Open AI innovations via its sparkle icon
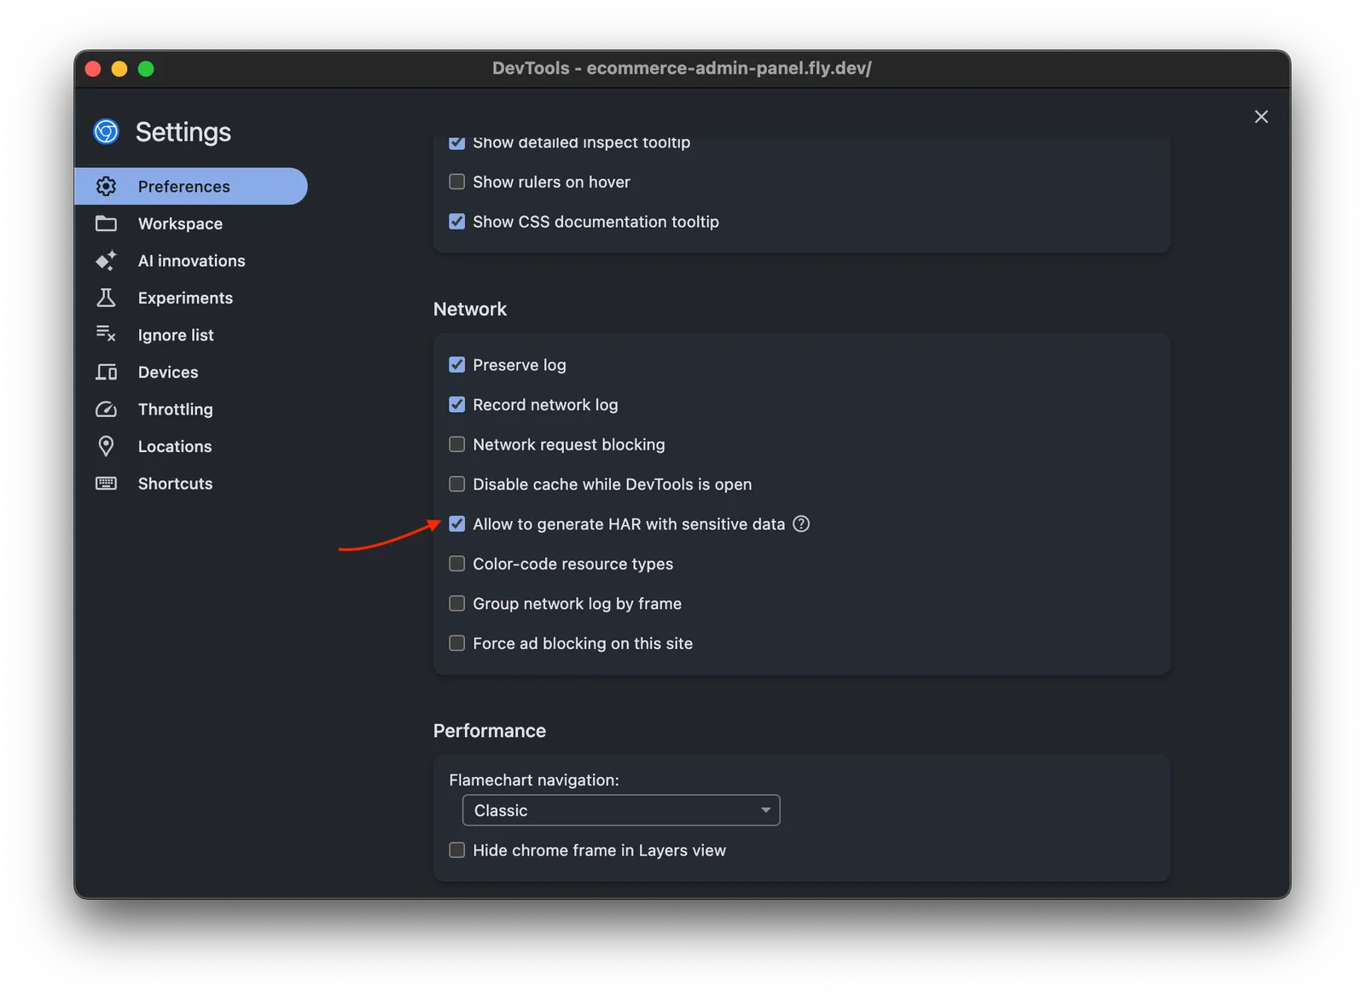The image size is (1365, 997). tap(106, 261)
